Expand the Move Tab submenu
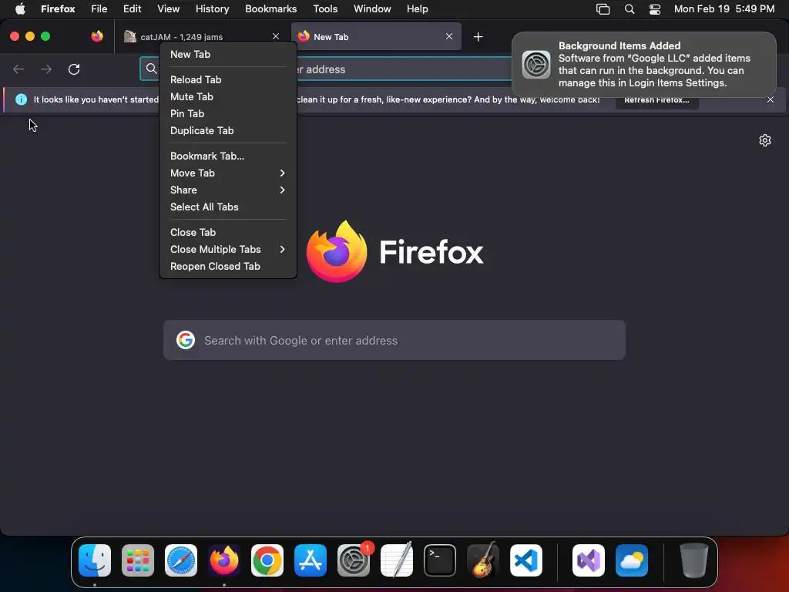The height and width of the screenshot is (592, 789). [228, 173]
